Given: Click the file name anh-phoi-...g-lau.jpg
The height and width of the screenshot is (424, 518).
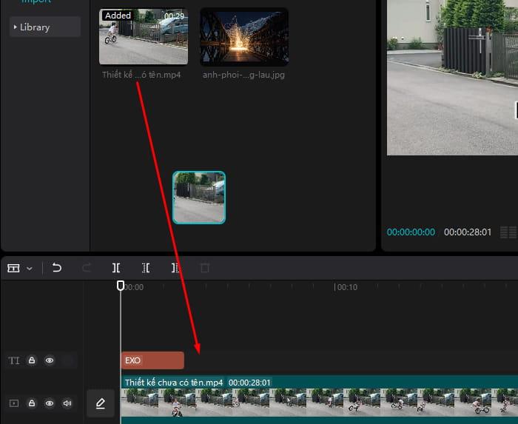Looking at the screenshot, I should coord(243,75).
